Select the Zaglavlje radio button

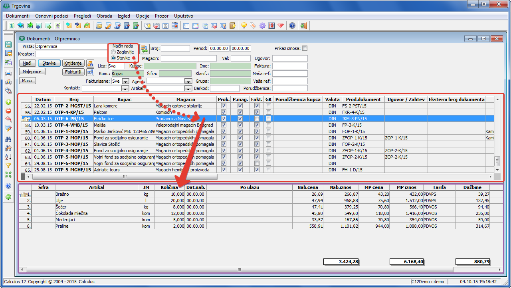(x=114, y=52)
